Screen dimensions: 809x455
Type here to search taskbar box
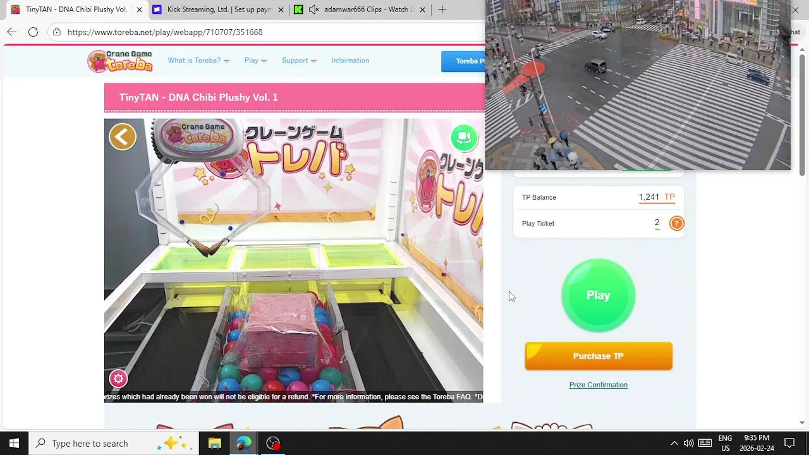(114, 443)
